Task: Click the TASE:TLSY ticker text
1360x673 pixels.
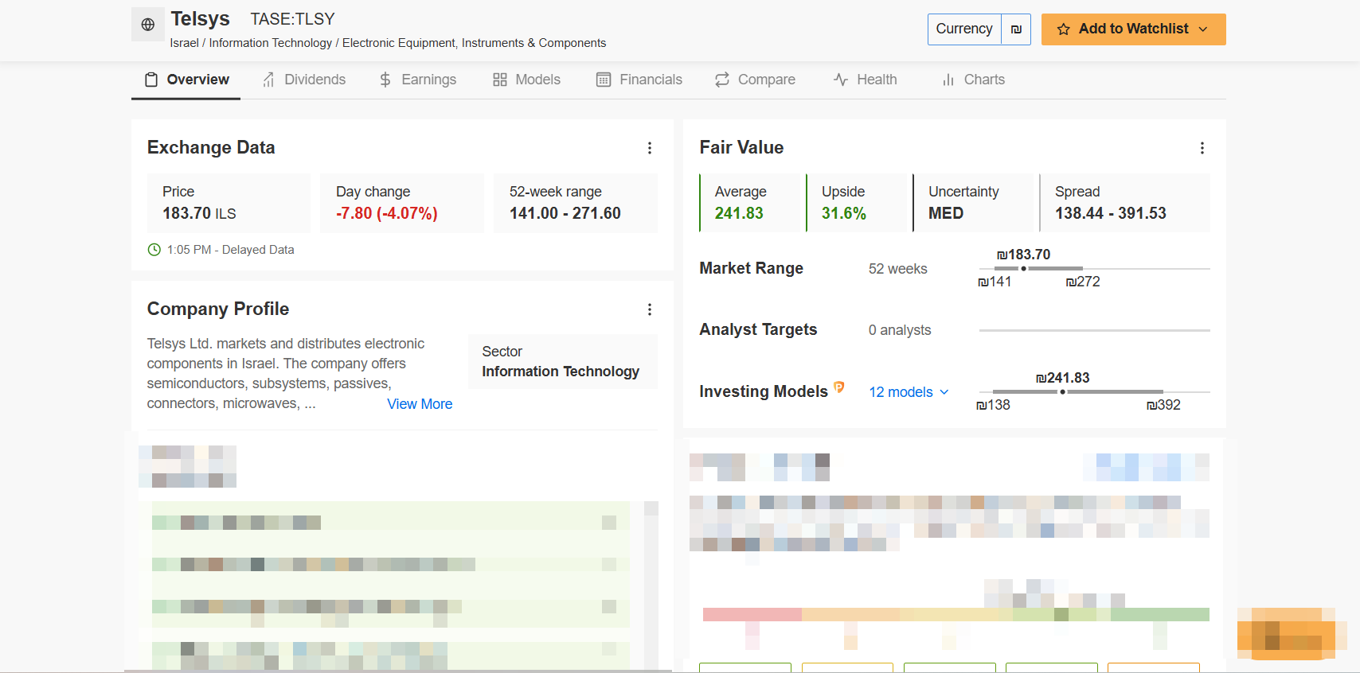Action: tap(292, 19)
